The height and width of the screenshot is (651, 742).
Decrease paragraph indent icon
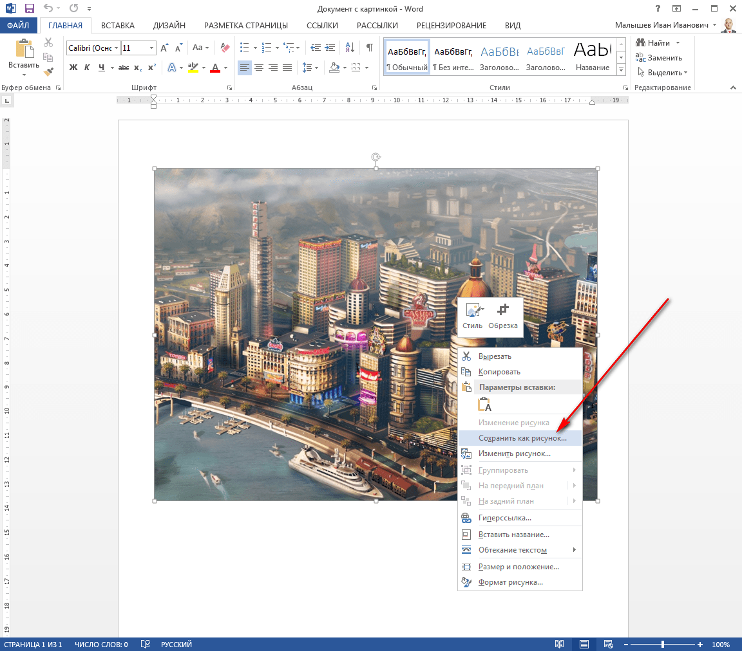pyautogui.click(x=316, y=48)
